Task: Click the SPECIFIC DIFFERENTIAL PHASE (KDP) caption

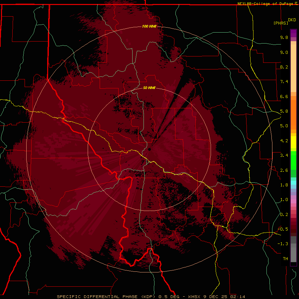Action: point(105,297)
